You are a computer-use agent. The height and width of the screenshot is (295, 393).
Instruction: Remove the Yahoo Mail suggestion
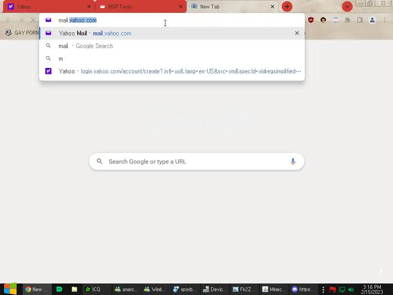[x=297, y=33]
